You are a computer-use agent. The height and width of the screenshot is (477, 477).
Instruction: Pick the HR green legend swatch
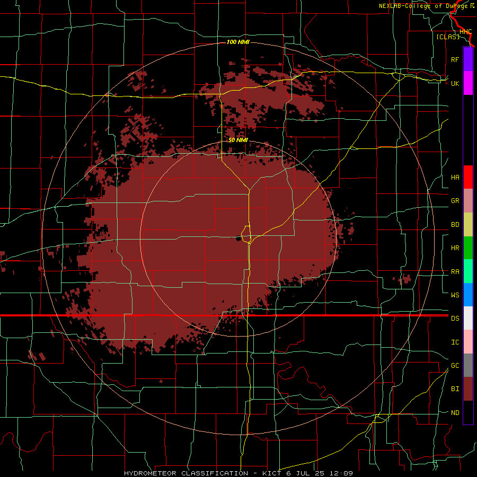(x=468, y=248)
